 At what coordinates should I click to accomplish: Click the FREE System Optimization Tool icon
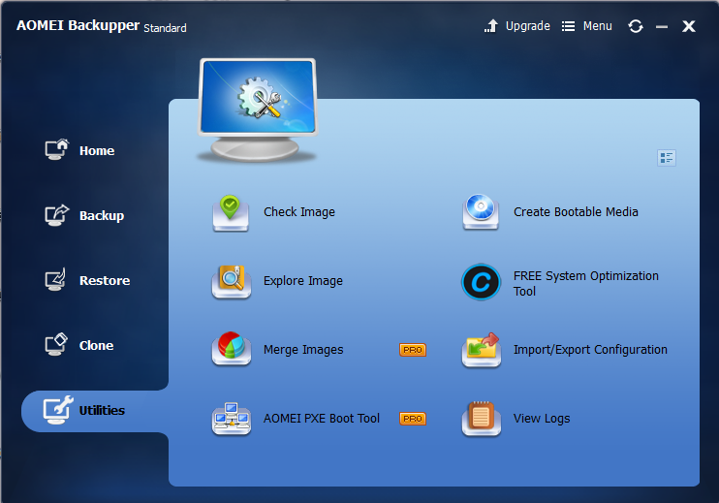481,282
